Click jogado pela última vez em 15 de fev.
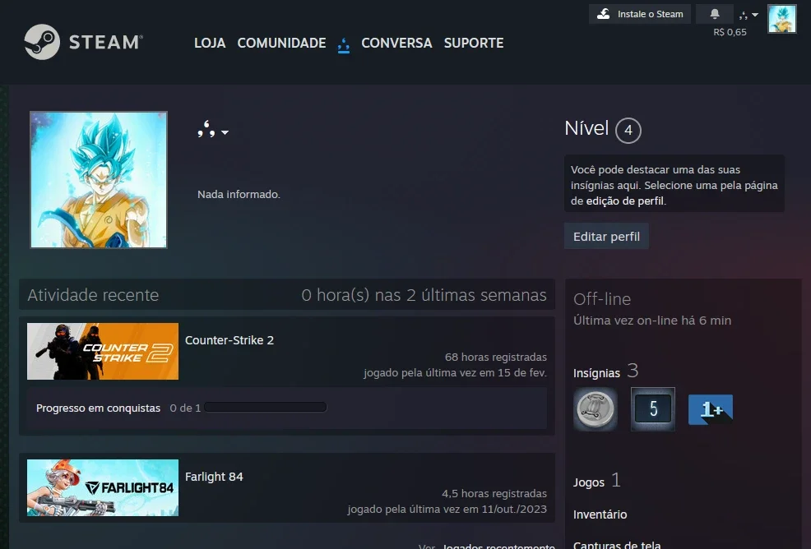 (455, 373)
